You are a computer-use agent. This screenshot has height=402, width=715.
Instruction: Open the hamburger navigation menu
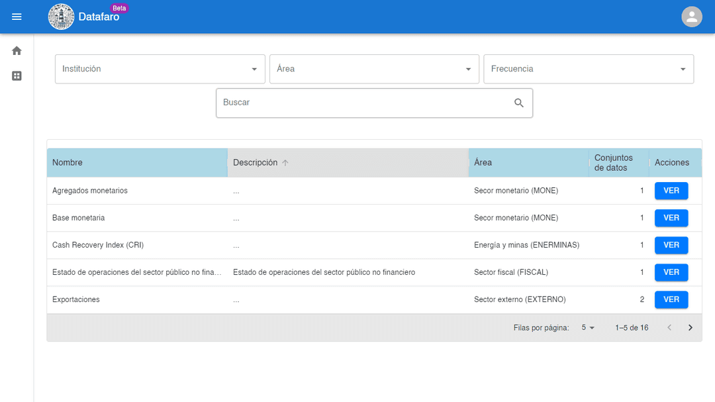point(17,17)
